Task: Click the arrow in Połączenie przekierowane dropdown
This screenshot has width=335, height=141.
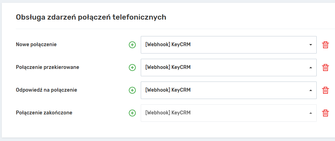Action: click(310, 68)
